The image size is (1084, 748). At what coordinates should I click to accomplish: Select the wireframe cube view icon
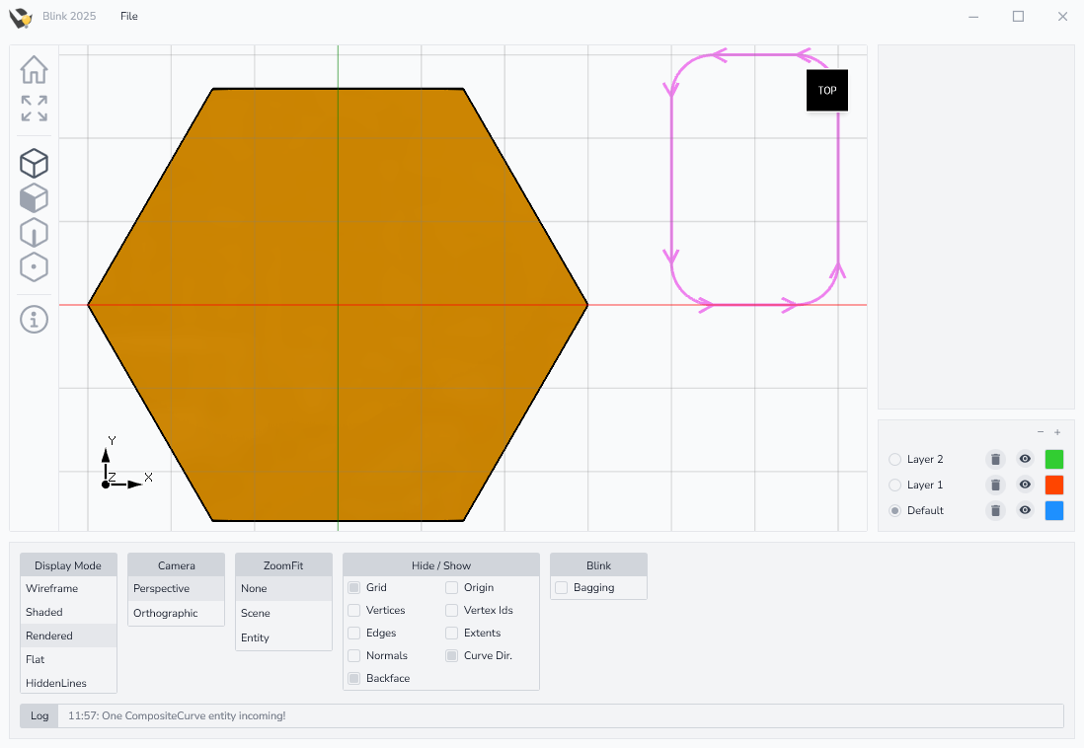[x=34, y=163]
